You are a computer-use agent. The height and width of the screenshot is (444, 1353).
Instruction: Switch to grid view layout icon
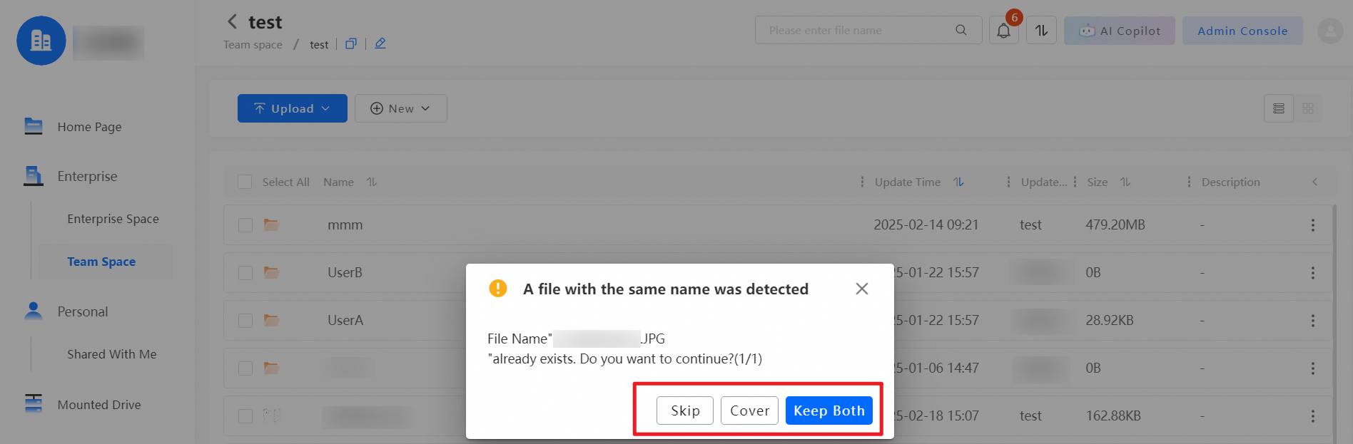coord(1307,108)
